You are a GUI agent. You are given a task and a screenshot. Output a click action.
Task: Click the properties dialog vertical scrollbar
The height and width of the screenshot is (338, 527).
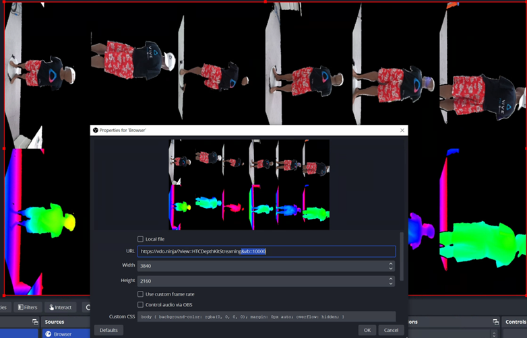[x=402, y=256]
